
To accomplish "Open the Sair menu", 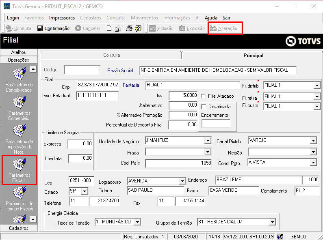I will 226,18.
